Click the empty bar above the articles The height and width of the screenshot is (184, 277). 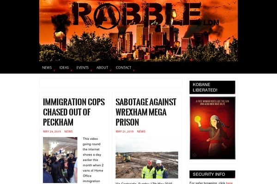click(x=111, y=83)
